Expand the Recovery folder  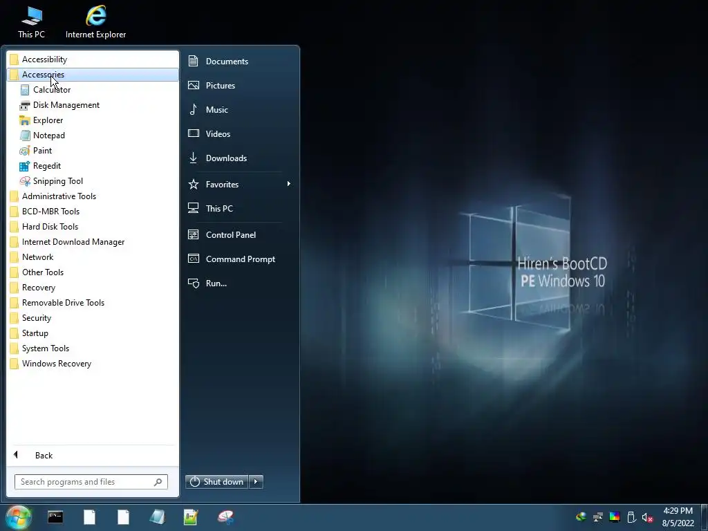93,288
